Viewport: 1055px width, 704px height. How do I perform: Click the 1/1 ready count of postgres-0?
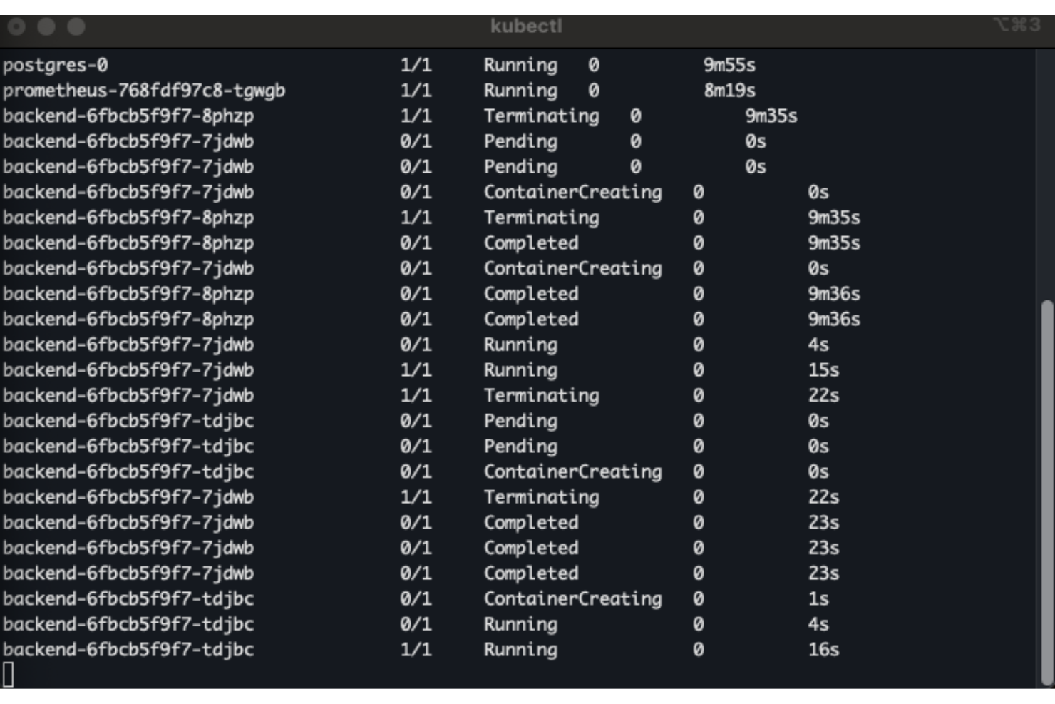418,65
